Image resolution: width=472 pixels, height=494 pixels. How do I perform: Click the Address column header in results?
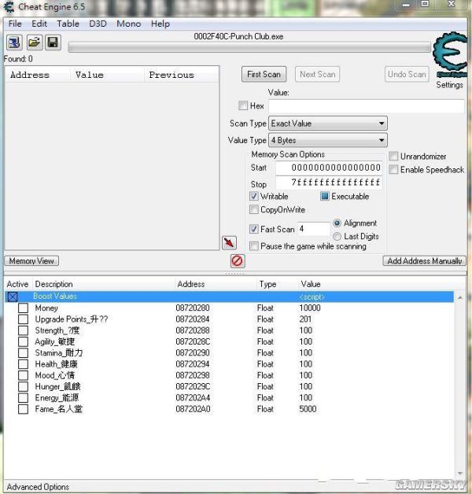[x=38, y=75]
